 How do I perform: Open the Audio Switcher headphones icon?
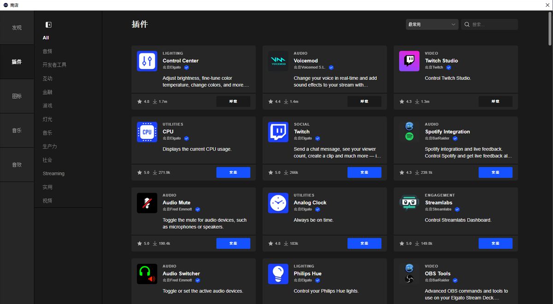(x=147, y=274)
